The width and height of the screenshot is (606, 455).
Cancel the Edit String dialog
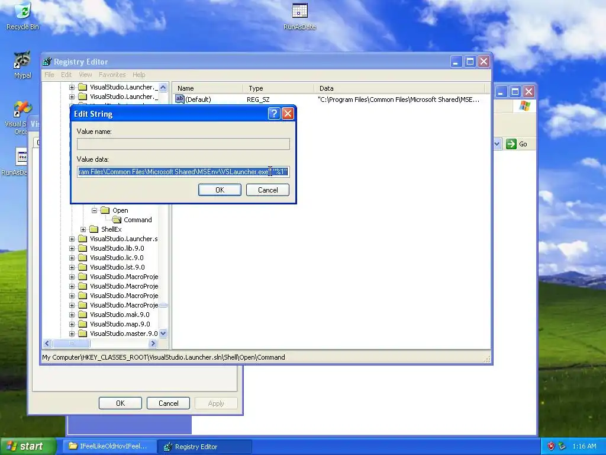(x=267, y=190)
